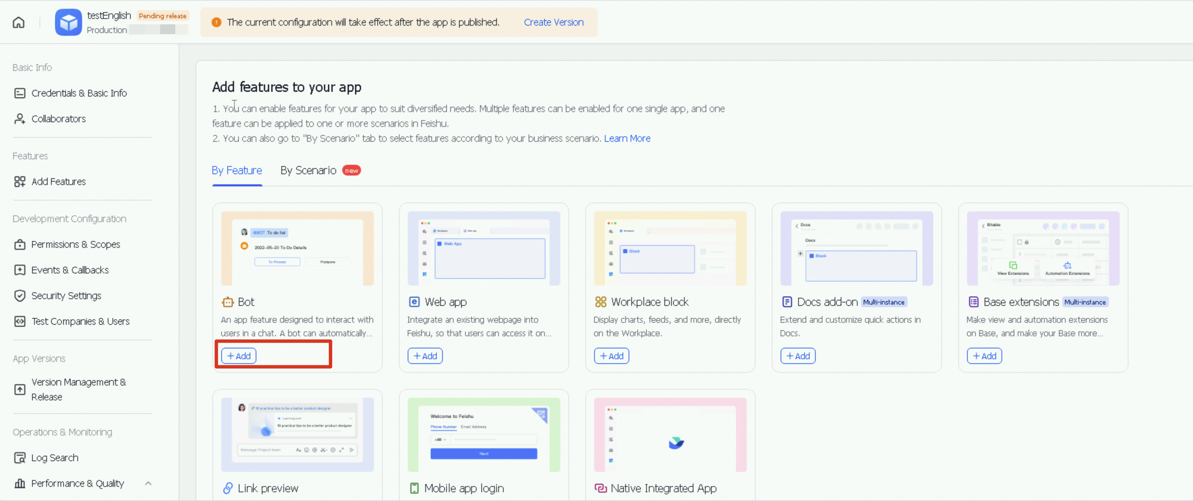Add the Bot feature
Image resolution: width=1193 pixels, height=501 pixels.
point(238,356)
